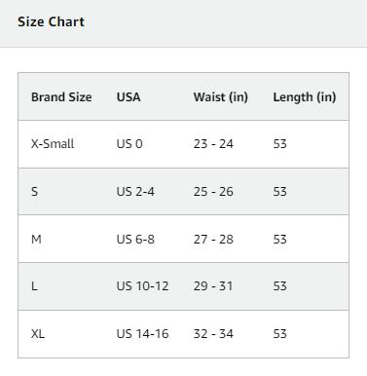Select the USA column header
This screenshot has width=367, height=376.
coord(128,97)
